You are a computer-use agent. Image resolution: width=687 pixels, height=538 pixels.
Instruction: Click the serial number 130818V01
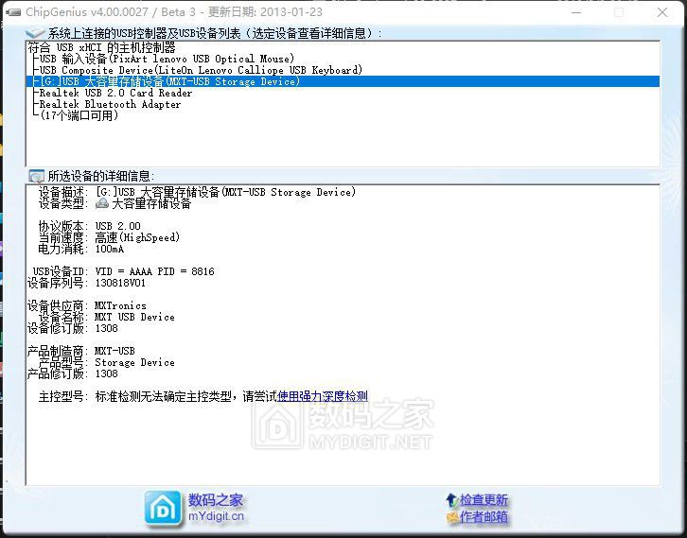coord(120,284)
